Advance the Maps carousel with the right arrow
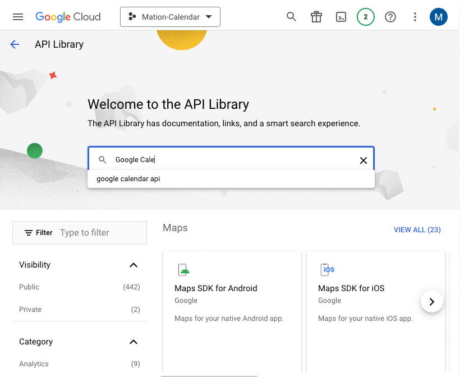The width and height of the screenshot is (460, 377). point(431,301)
